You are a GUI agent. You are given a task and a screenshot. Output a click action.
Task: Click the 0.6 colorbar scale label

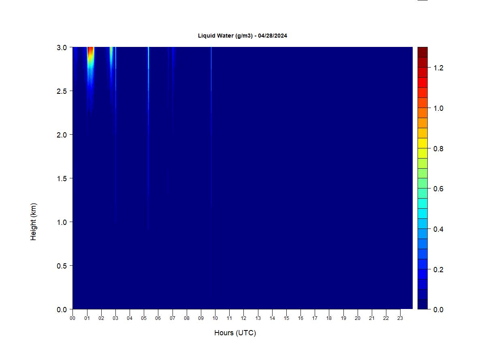(438, 189)
